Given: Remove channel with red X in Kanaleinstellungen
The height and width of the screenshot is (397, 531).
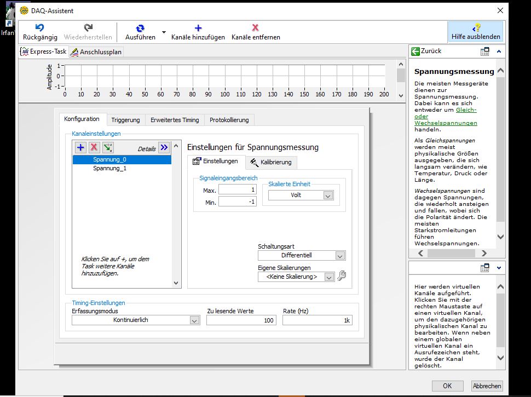Looking at the screenshot, I should (94, 147).
